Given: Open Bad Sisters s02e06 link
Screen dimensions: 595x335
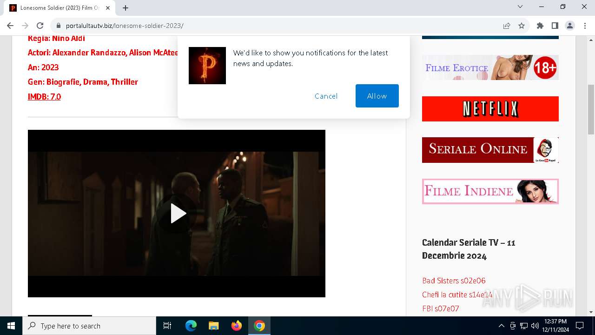Looking at the screenshot, I should click(454, 281).
